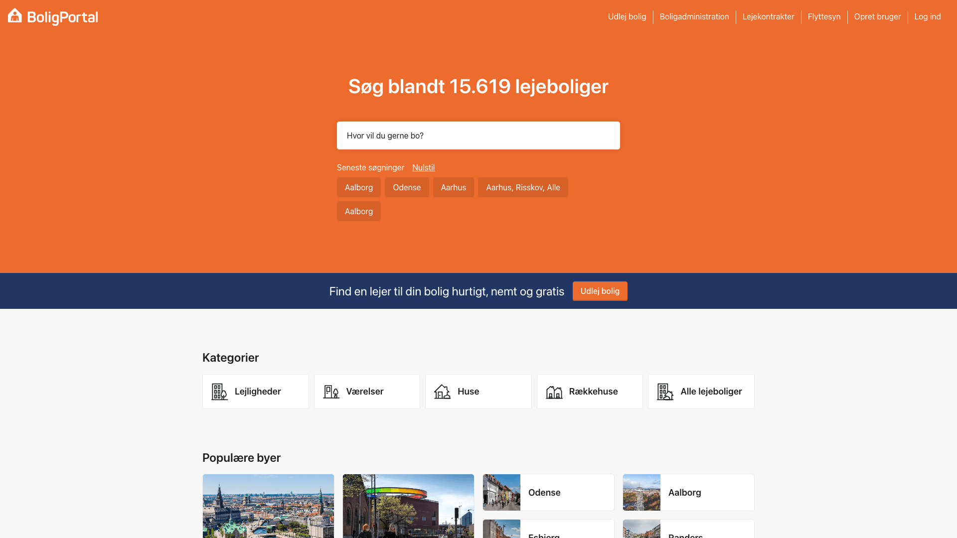The image size is (957, 538).
Task: Open the Værelser category card
Action: pyautogui.click(x=367, y=392)
